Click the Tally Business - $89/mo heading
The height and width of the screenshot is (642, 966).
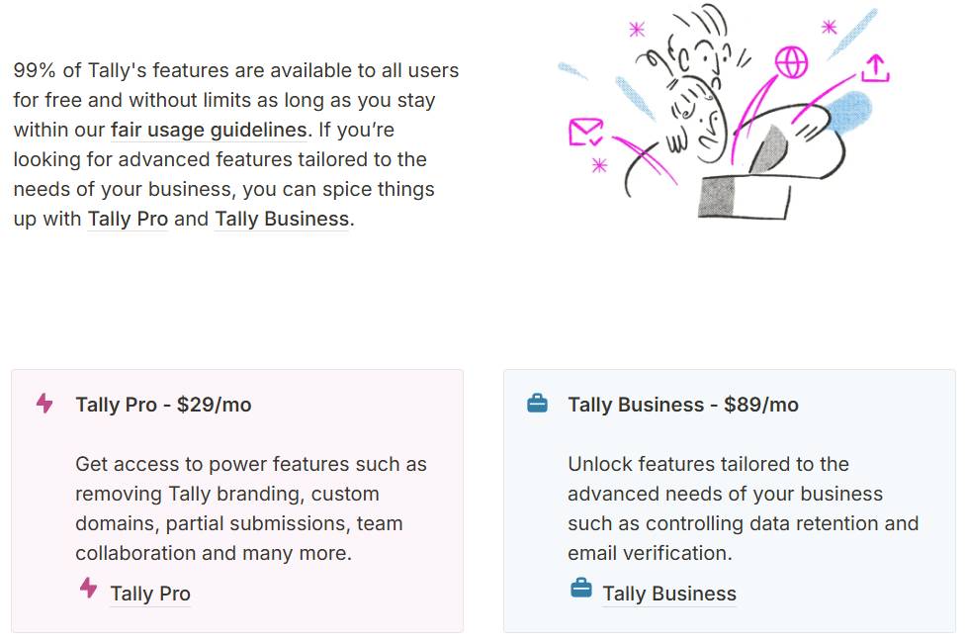click(x=684, y=405)
